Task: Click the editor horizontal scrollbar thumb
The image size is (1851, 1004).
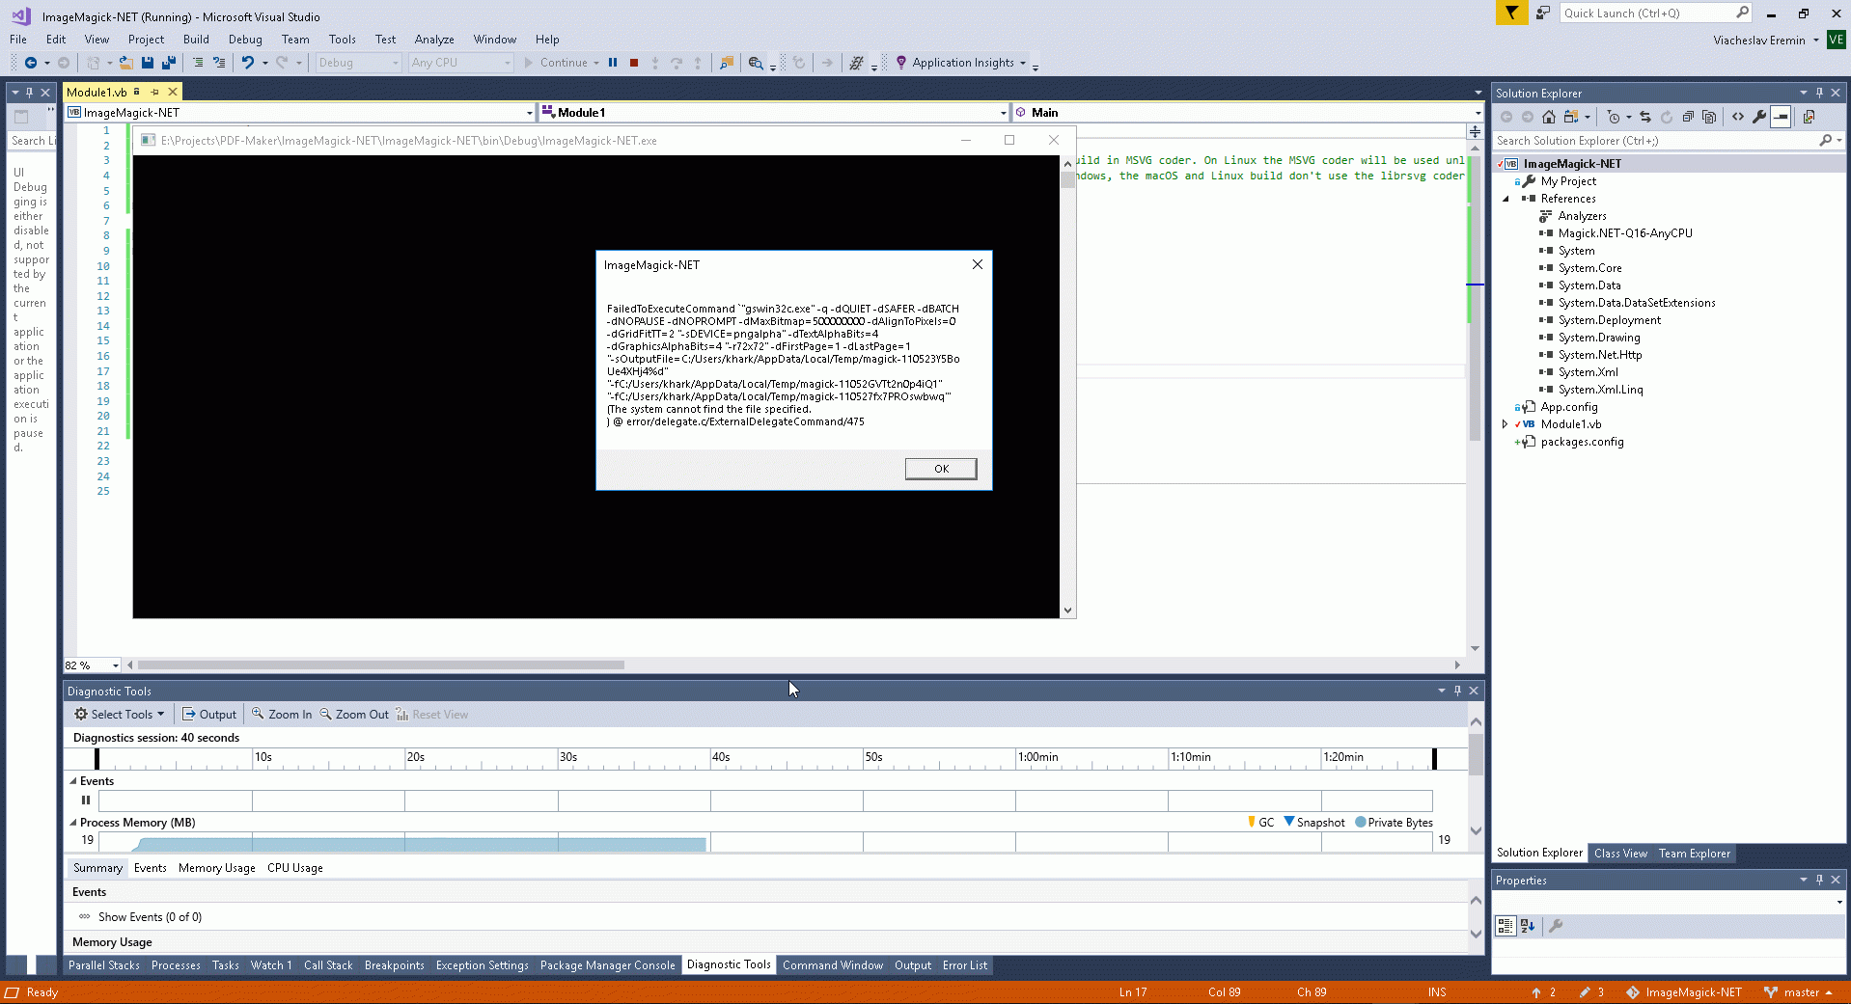Action: pyautogui.click(x=381, y=665)
